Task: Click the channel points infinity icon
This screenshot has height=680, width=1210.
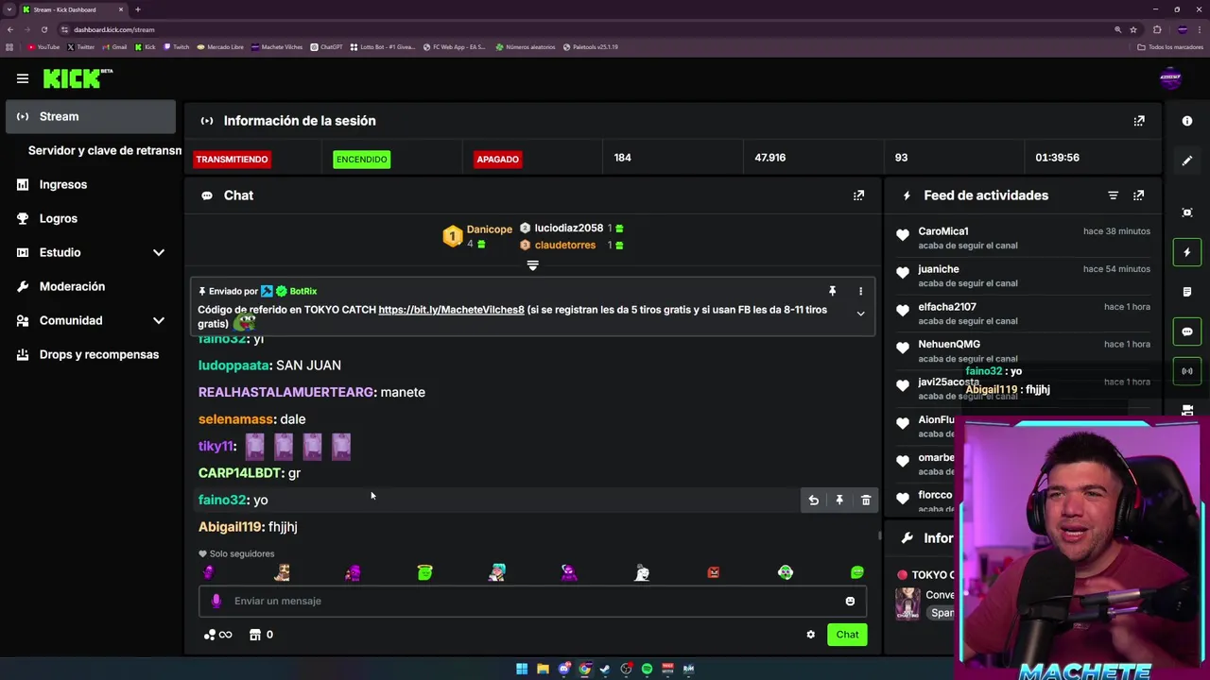Action: [217, 635]
